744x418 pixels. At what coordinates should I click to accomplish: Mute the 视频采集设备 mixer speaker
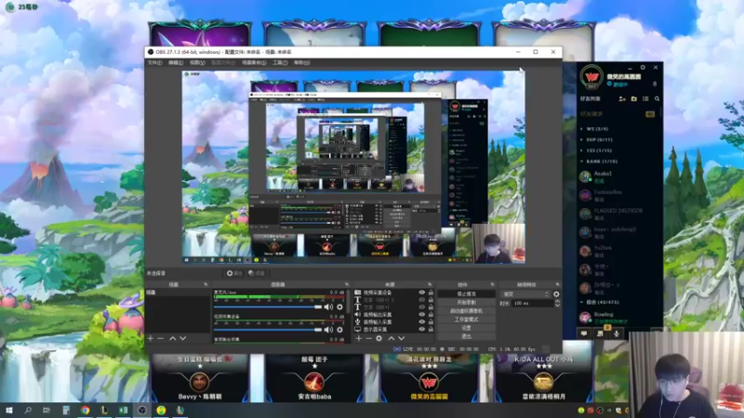point(328,330)
